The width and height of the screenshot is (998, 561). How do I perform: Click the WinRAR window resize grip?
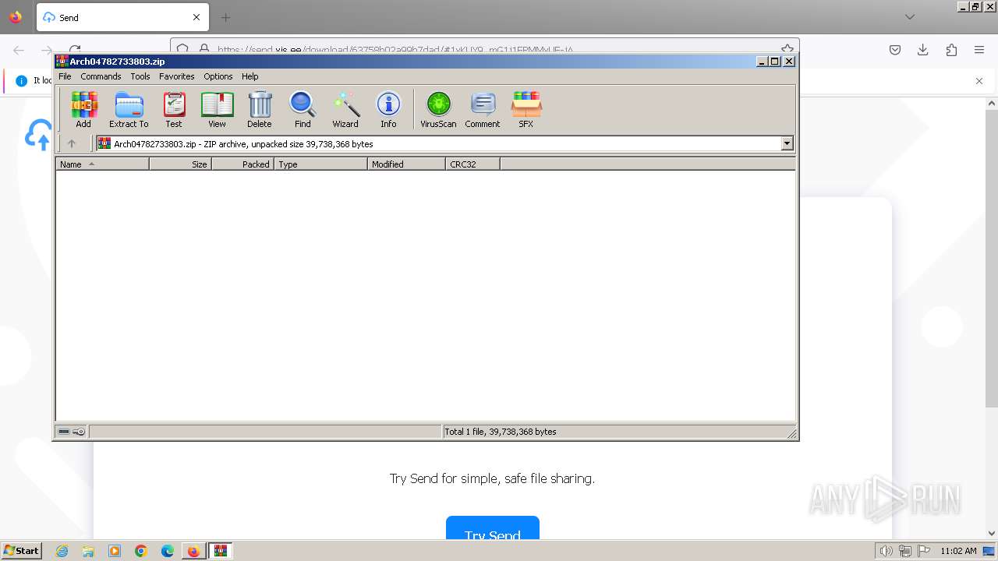point(791,433)
